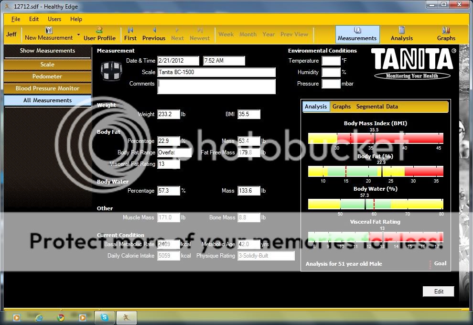Click the Body Mass Index bar
This screenshot has height=325, width=473.
[376, 139]
